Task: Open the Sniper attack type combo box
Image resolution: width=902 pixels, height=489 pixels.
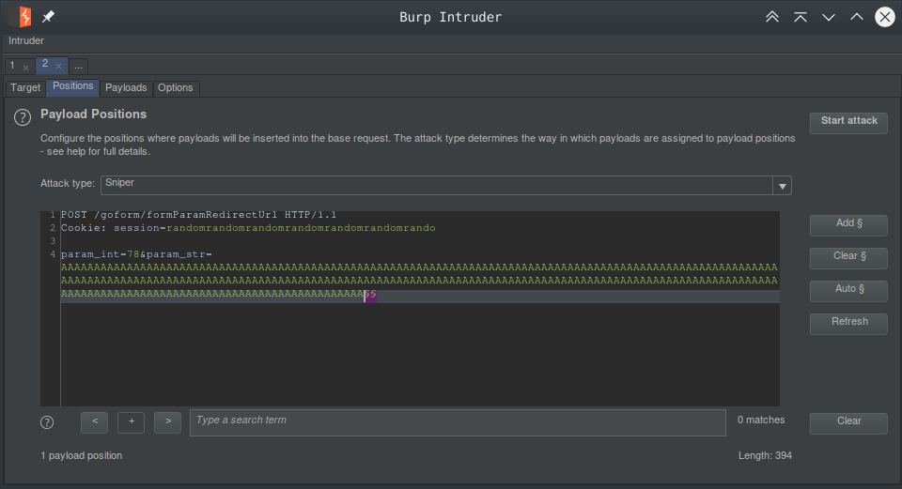Action: pos(436,185)
